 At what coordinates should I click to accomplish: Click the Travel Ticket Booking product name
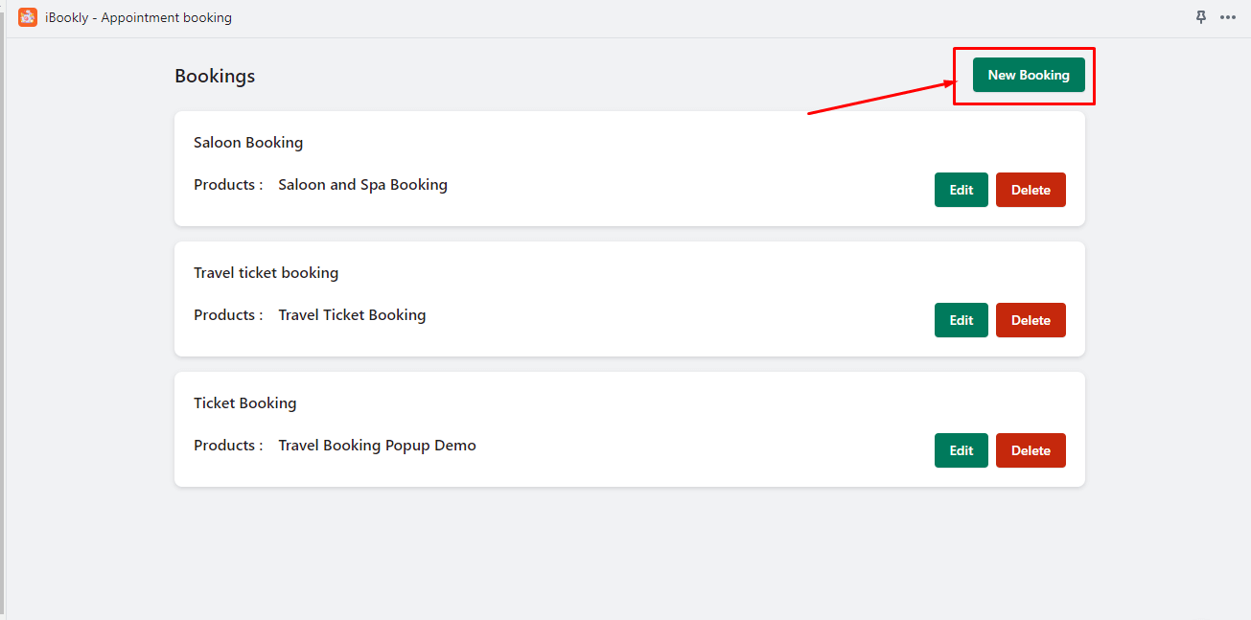(352, 315)
